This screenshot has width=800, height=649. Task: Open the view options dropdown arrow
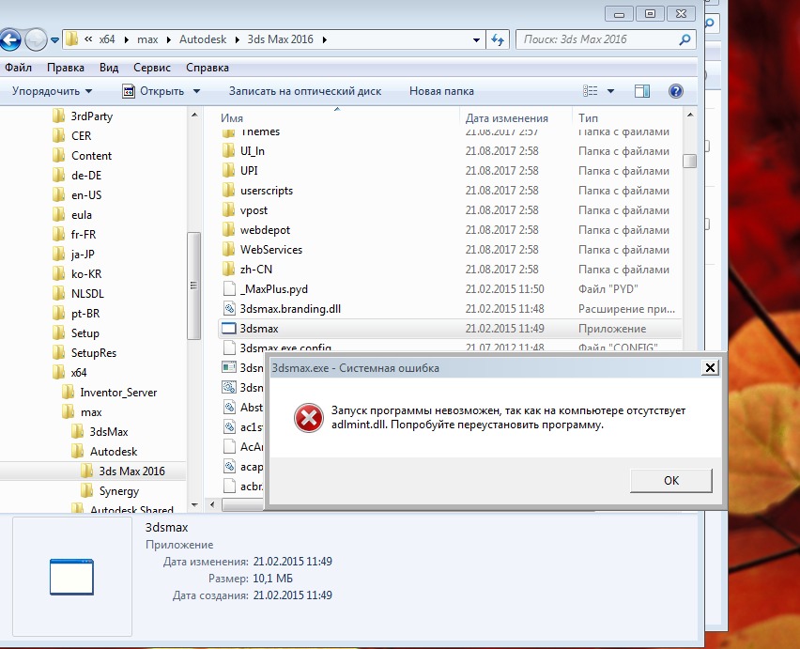point(610,91)
